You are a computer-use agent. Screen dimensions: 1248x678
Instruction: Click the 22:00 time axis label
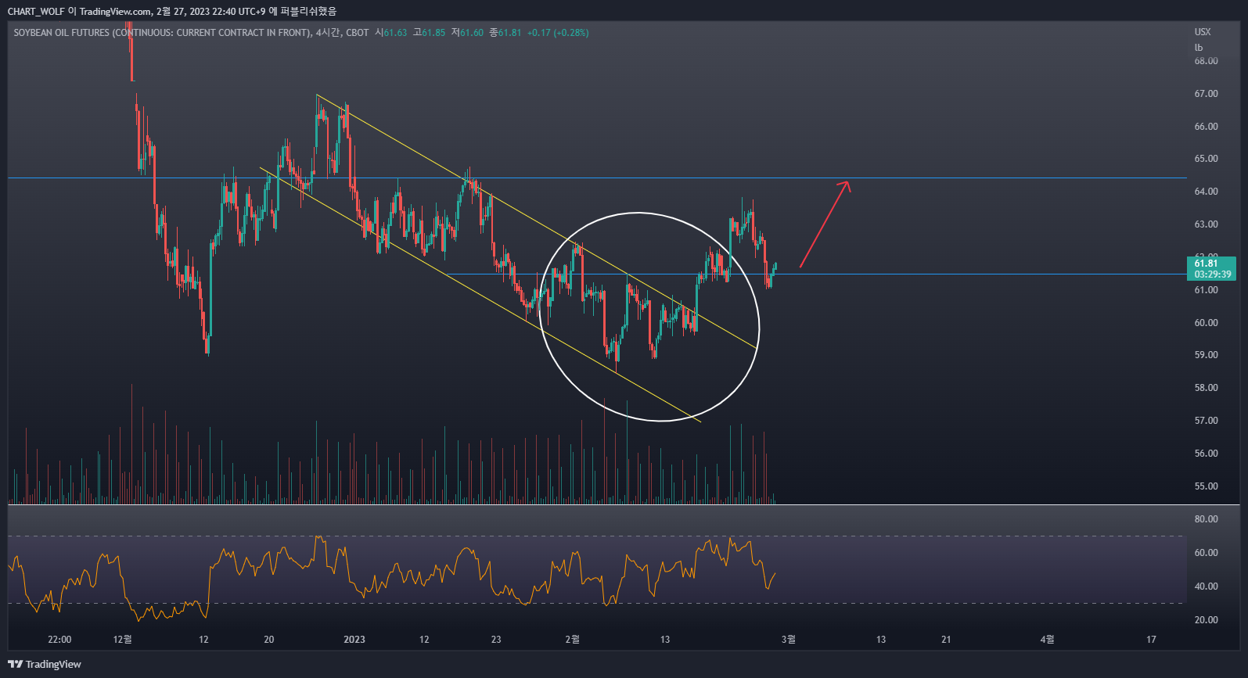[59, 640]
